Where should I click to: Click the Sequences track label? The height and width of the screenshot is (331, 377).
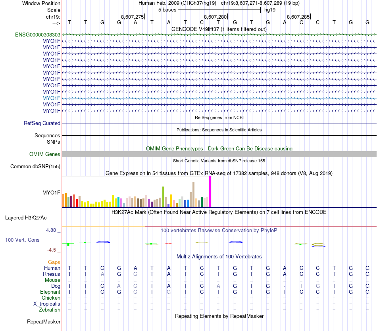click(47, 135)
